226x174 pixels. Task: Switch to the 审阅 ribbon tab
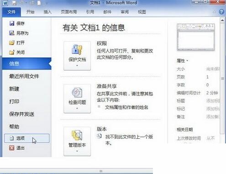125,12
